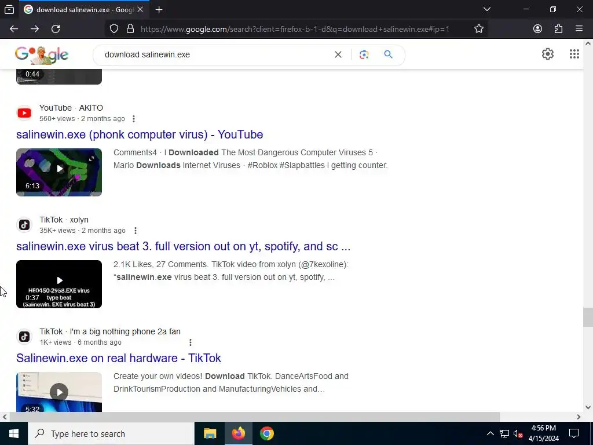This screenshot has height=445, width=593.
Task: Click the forward navigation arrow
Action: coord(35,29)
